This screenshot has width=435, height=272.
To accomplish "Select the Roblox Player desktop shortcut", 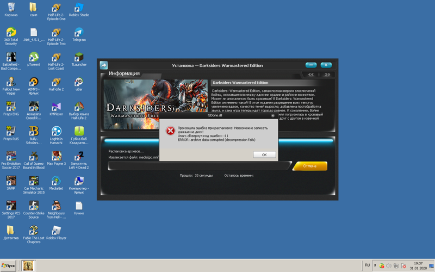I will pyautogui.click(x=57, y=232).
